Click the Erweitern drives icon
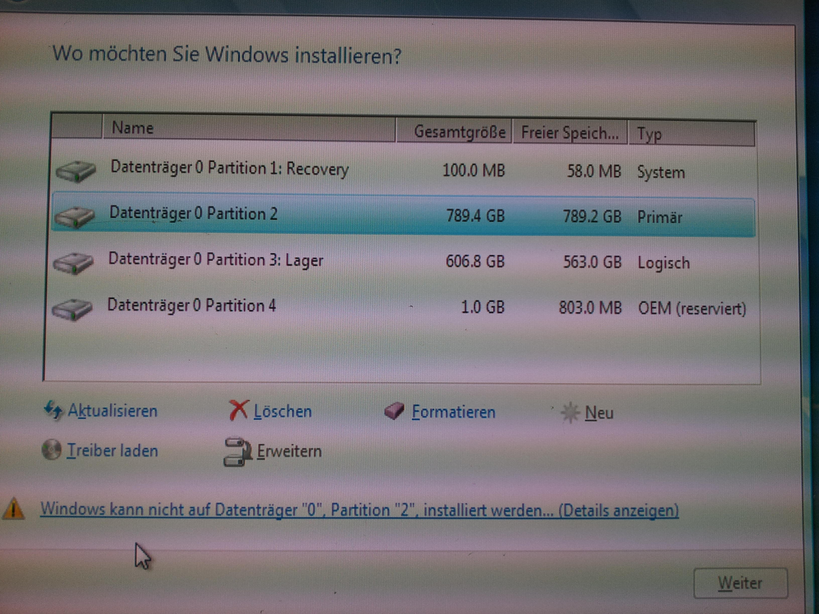The image size is (819, 614). (237, 451)
